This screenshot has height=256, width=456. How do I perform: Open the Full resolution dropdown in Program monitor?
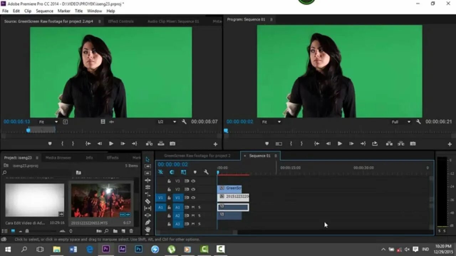tap(409, 122)
